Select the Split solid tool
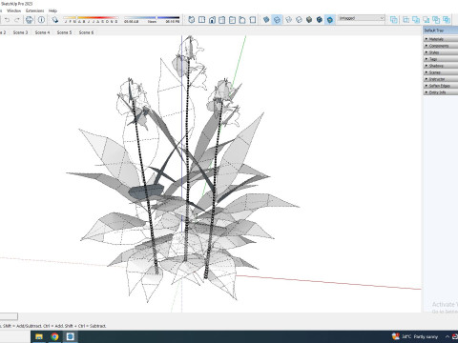Screen dimensions: 458x343 (447, 20)
